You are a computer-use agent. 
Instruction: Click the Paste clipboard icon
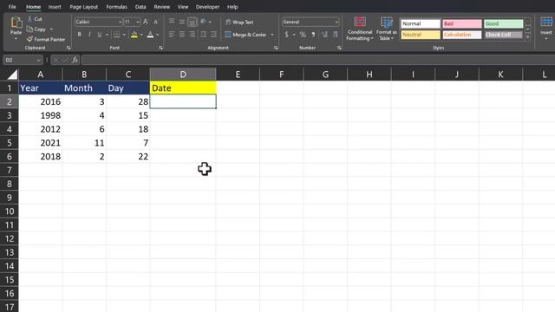16,23
